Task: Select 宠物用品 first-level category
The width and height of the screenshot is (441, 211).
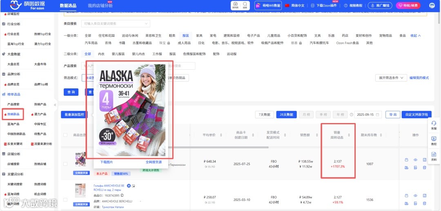Action: [x=385, y=35]
